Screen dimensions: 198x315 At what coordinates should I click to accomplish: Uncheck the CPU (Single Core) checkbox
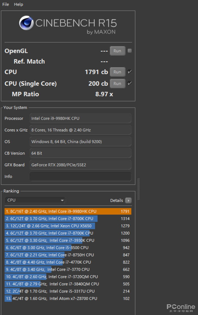[x=130, y=83]
